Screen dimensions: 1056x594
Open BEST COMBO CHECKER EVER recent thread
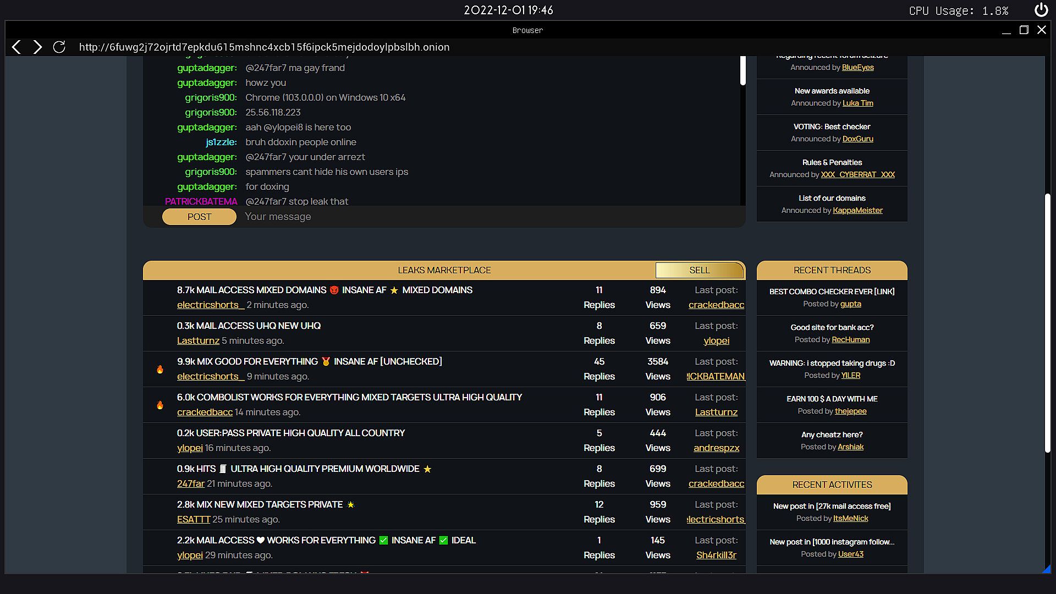pyautogui.click(x=832, y=291)
